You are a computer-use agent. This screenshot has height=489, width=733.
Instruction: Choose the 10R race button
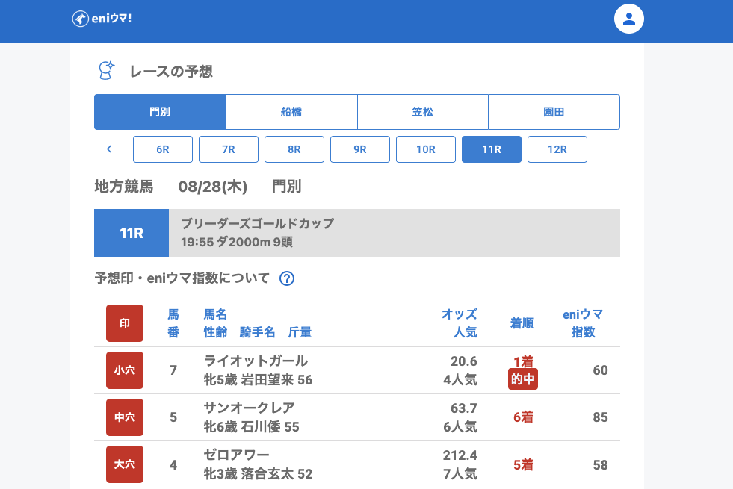tap(426, 149)
